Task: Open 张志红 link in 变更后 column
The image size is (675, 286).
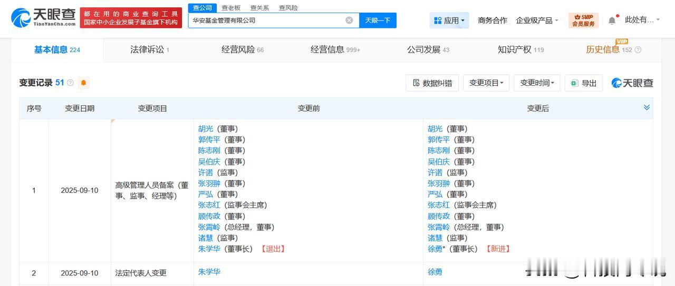Action: coord(439,205)
